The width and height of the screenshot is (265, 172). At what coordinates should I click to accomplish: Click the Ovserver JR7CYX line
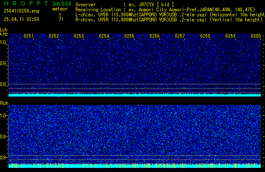tap(125, 5)
